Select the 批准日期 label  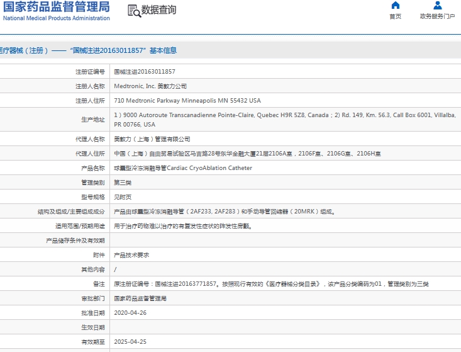coord(93,313)
